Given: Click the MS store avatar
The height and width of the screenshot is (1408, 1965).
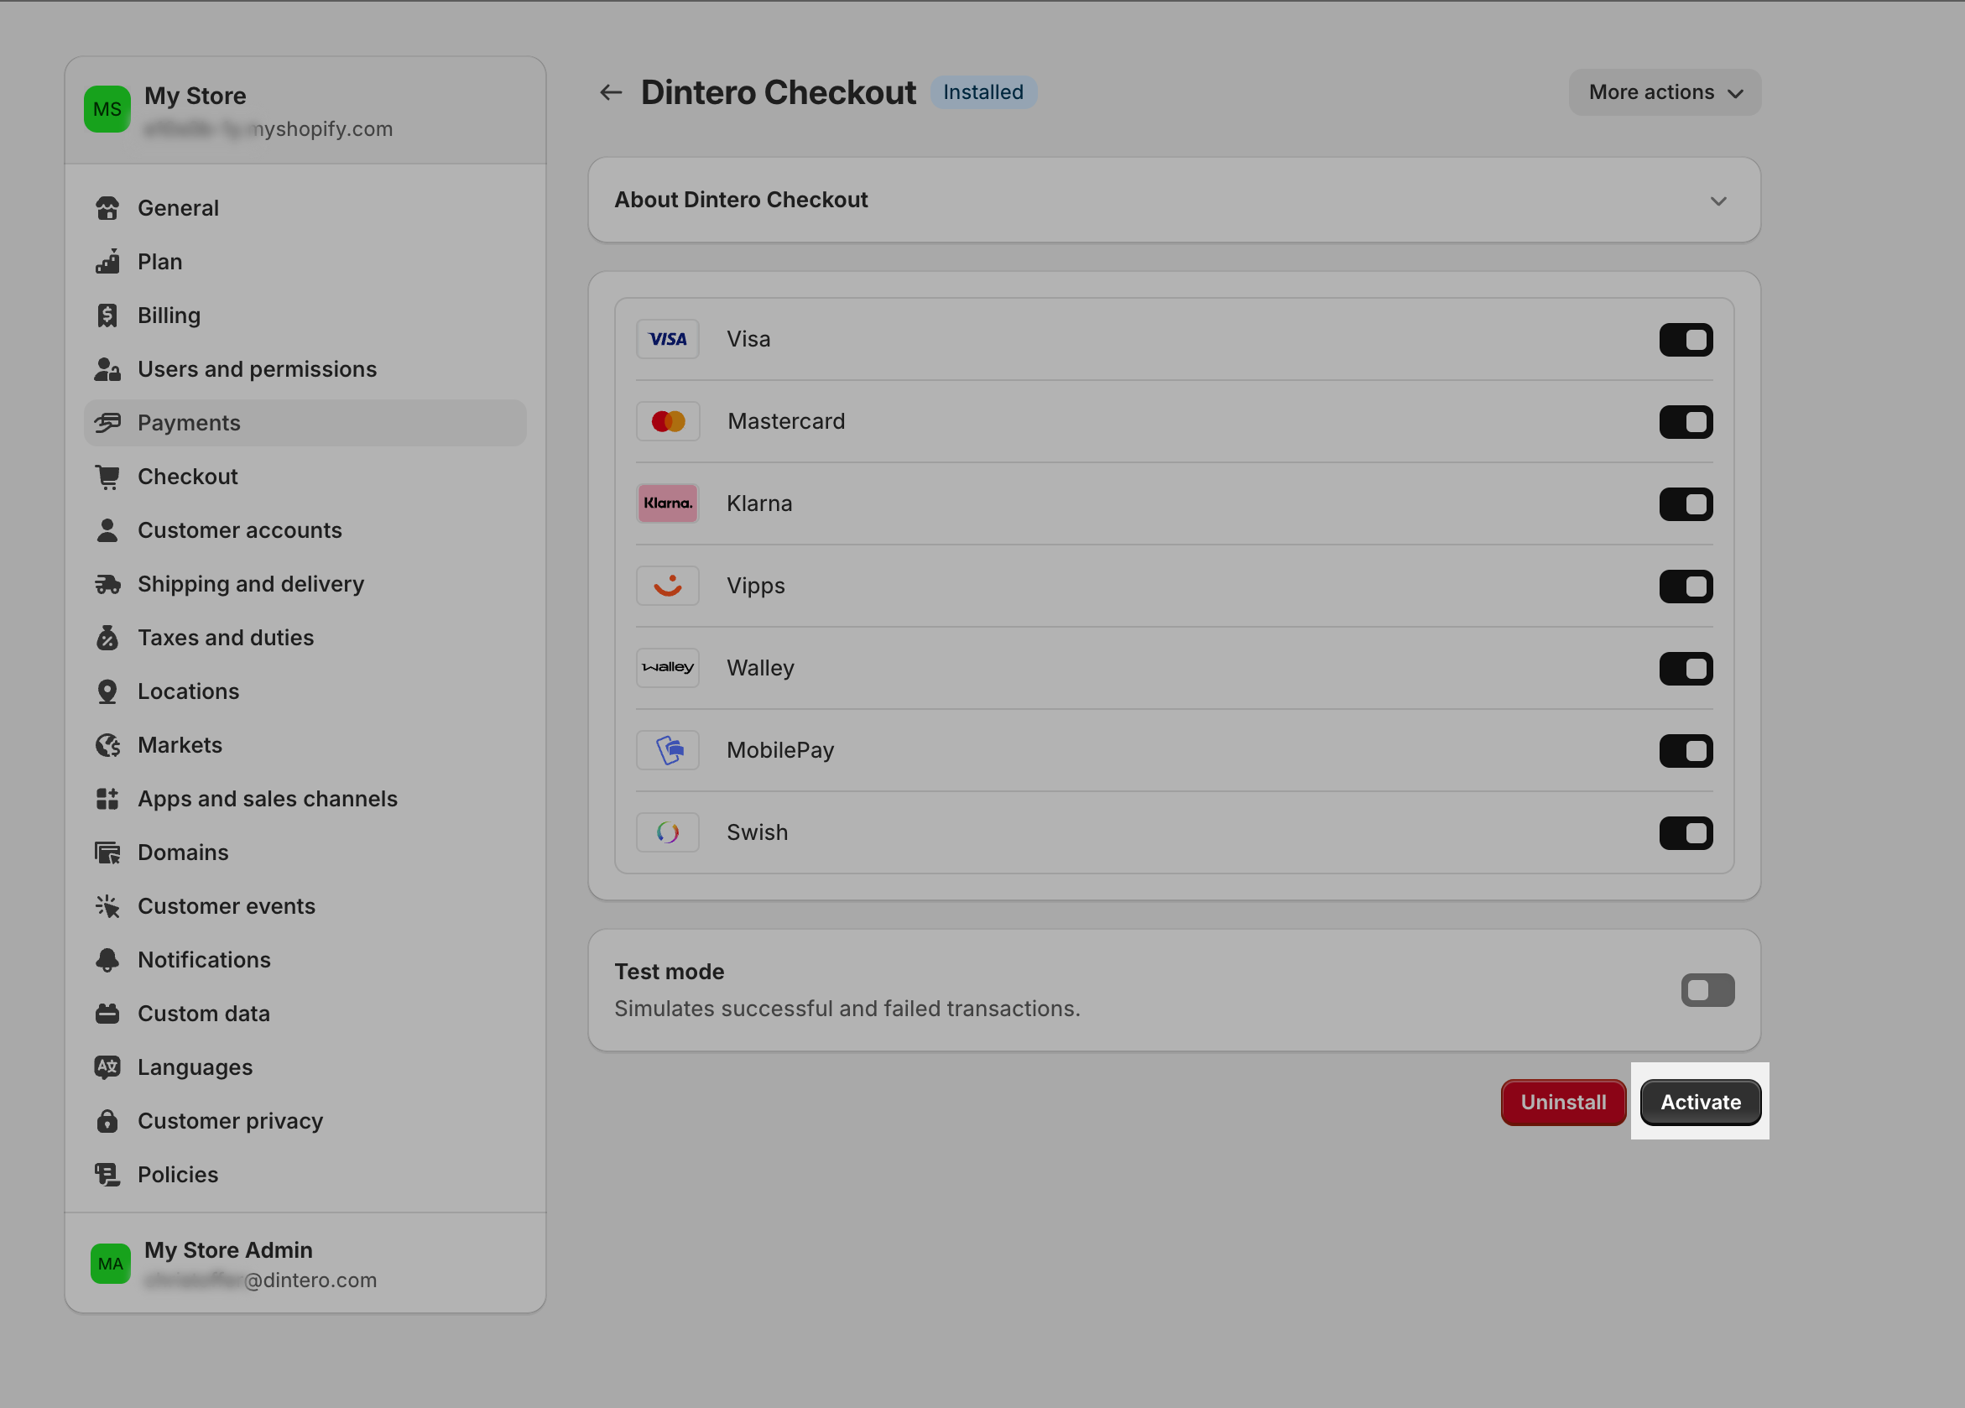Looking at the screenshot, I should [x=107, y=109].
